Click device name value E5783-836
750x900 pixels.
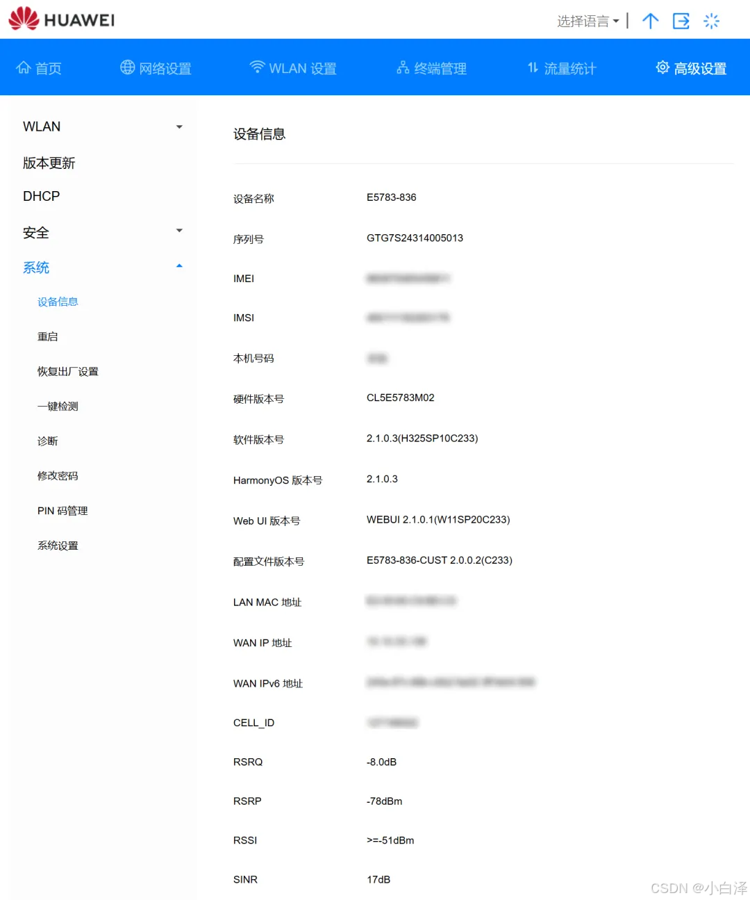[392, 197]
